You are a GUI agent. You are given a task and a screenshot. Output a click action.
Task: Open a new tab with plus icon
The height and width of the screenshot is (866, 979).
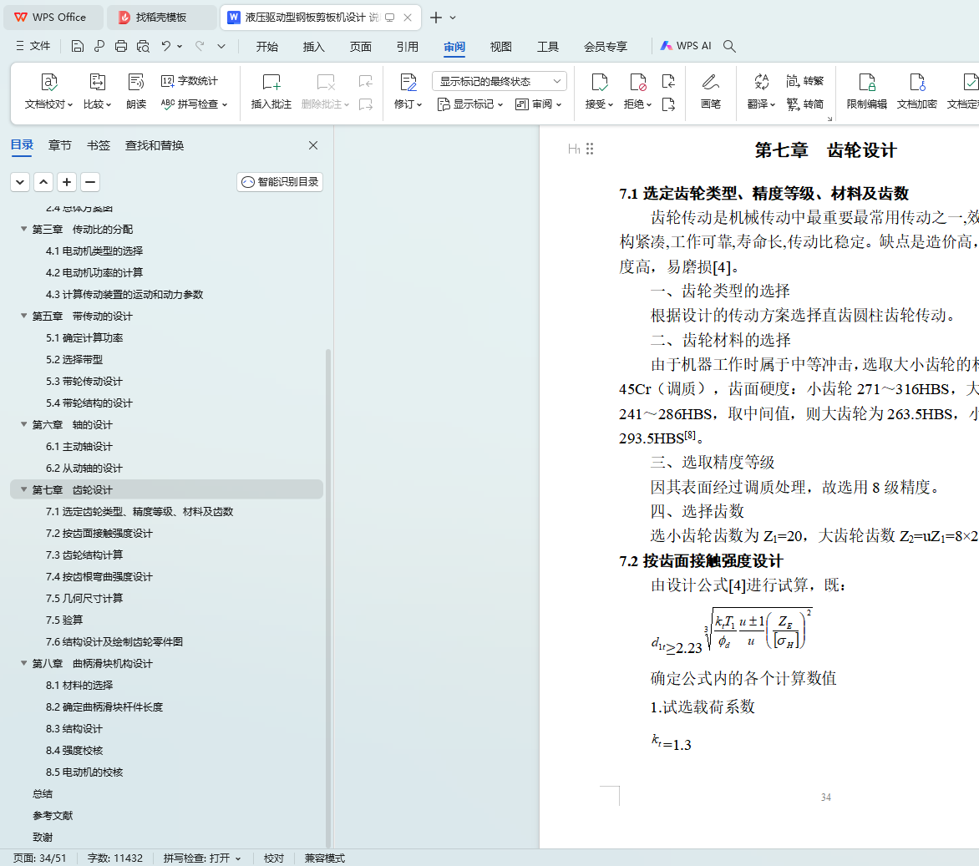pos(436,18)
